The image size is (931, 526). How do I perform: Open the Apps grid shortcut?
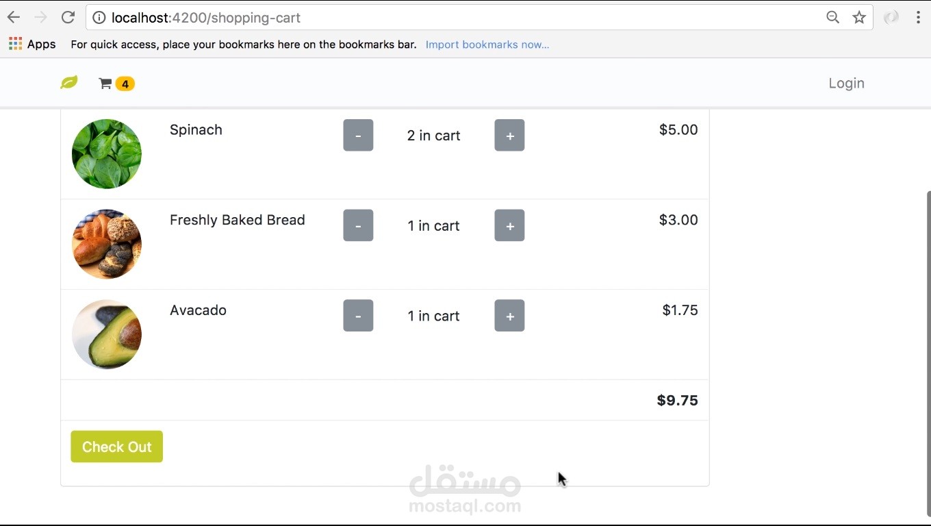point(32,45)
